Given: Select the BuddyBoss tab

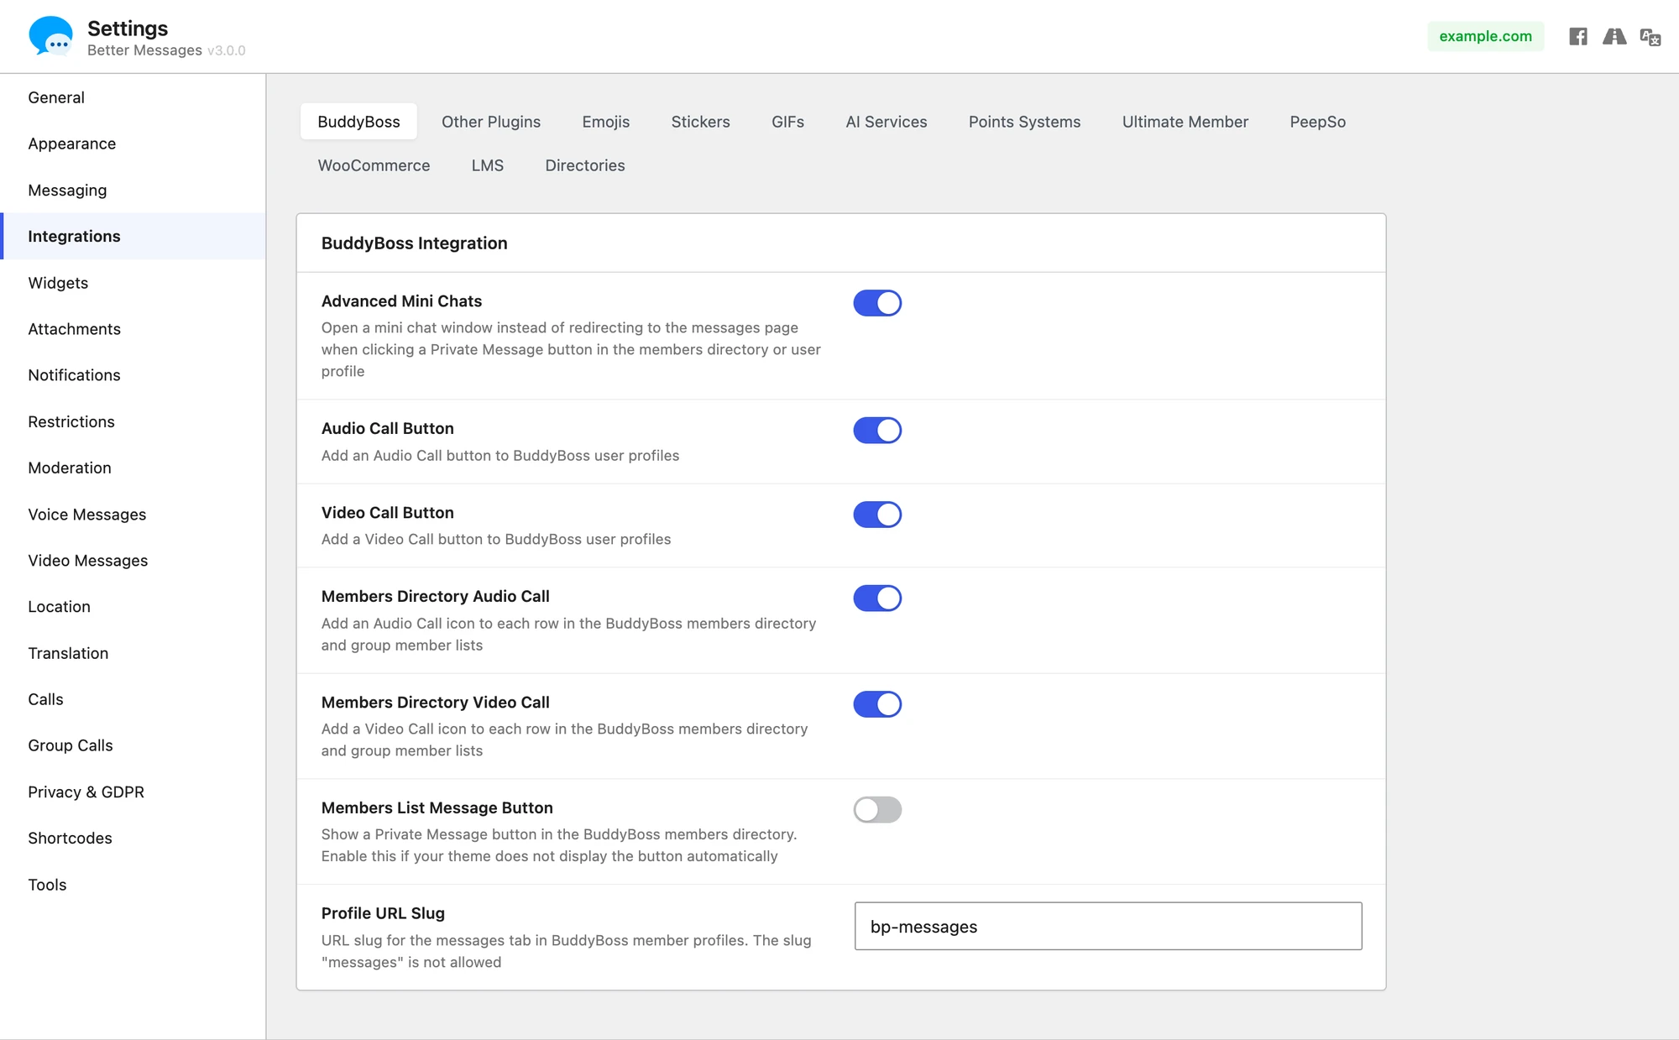Looking at the screenshot, I should [x=358, y=122].
